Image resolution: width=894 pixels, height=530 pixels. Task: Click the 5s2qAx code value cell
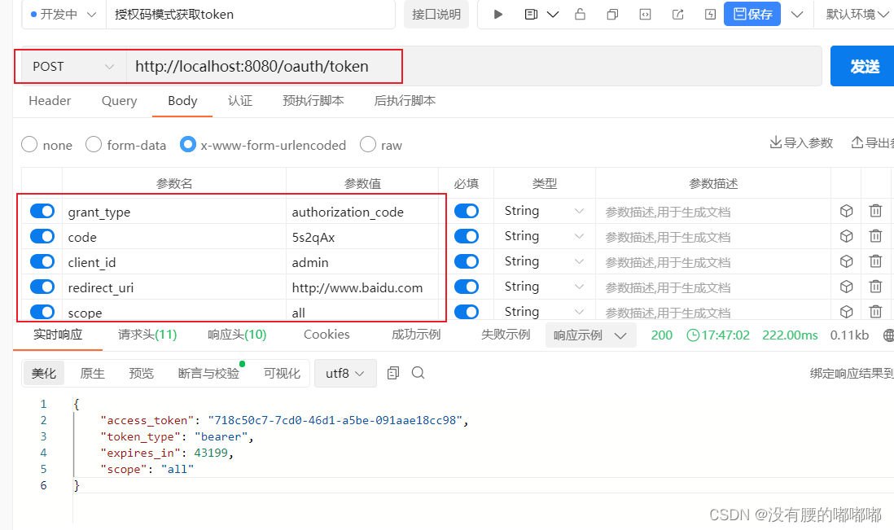(362, 237)
